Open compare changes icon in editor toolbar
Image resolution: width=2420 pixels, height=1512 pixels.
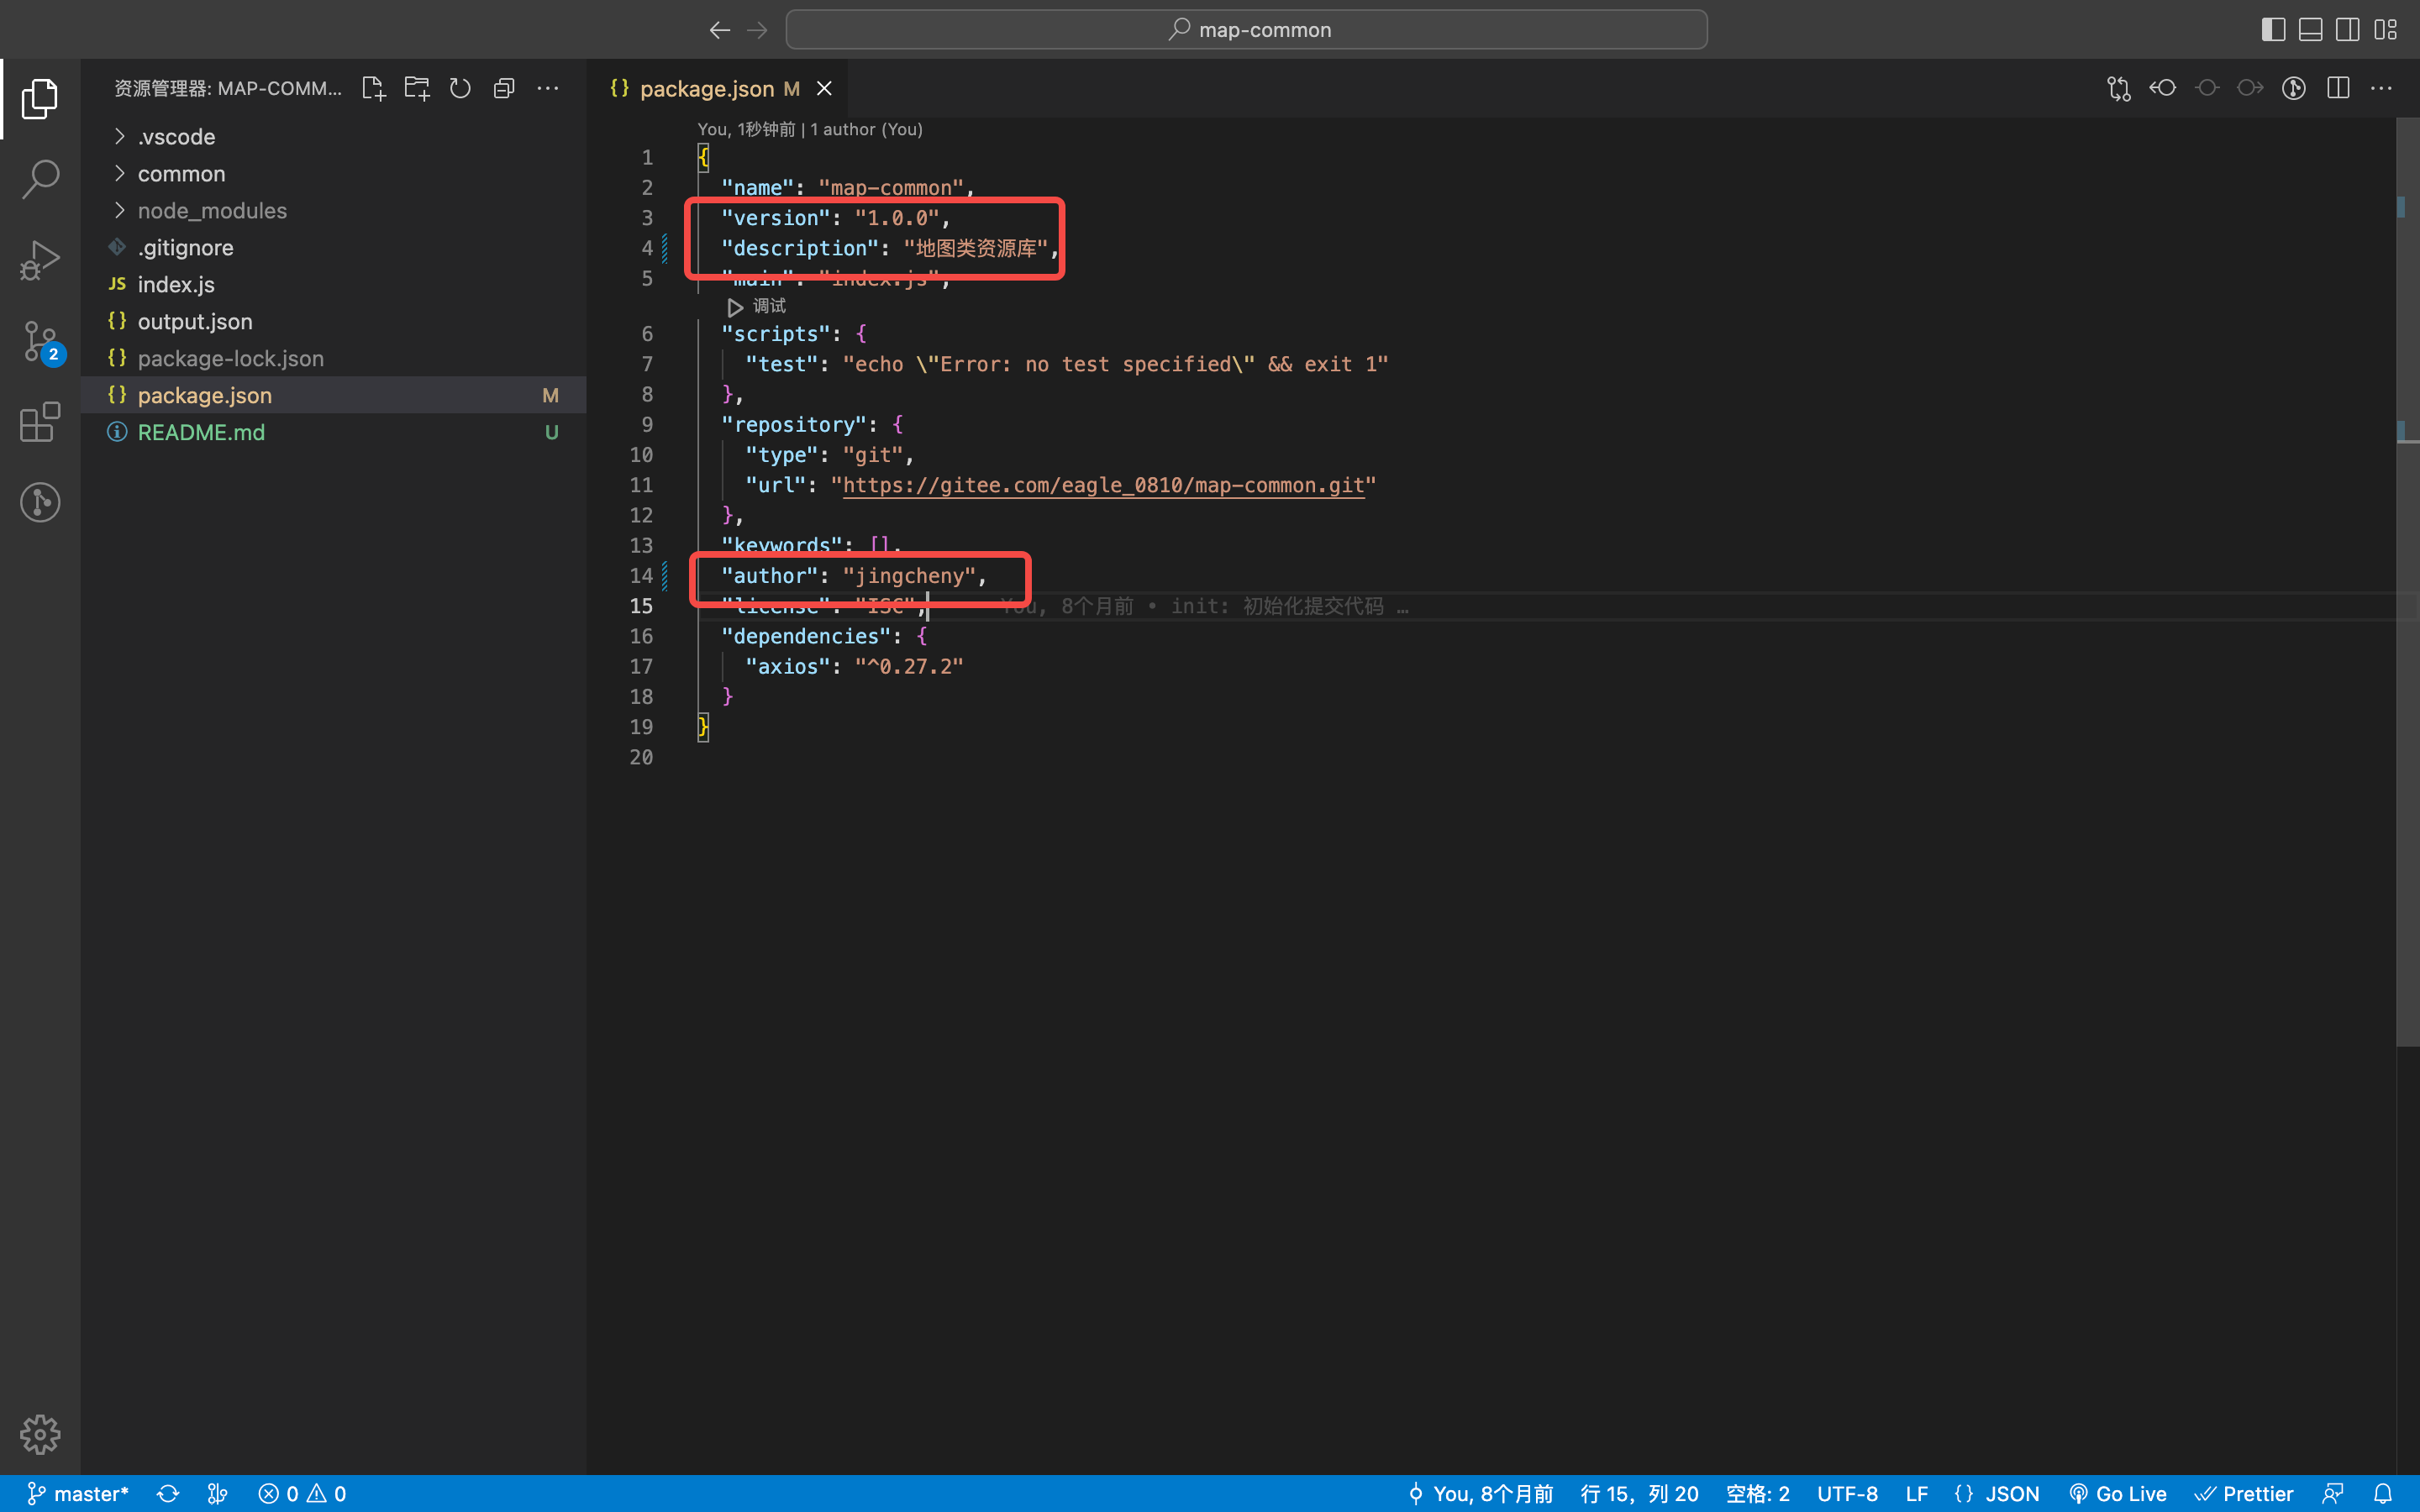point(2118,88)
